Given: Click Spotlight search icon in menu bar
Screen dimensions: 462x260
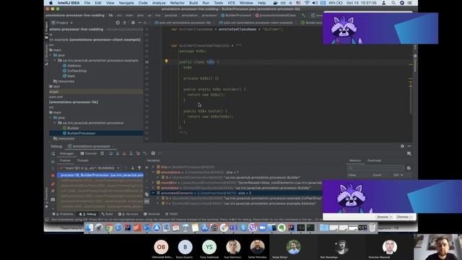Looking at the screenshot, I should (393, 3).
